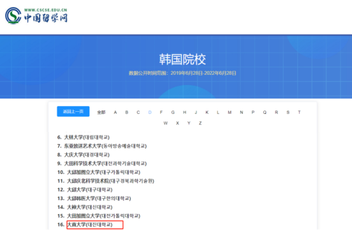Filter schools by letter K
This screenshot has width=352, height=230.
pyautogui.click(x=207, y=112)
